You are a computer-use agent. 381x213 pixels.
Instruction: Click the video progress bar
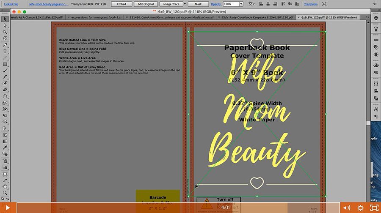point(178,208)
